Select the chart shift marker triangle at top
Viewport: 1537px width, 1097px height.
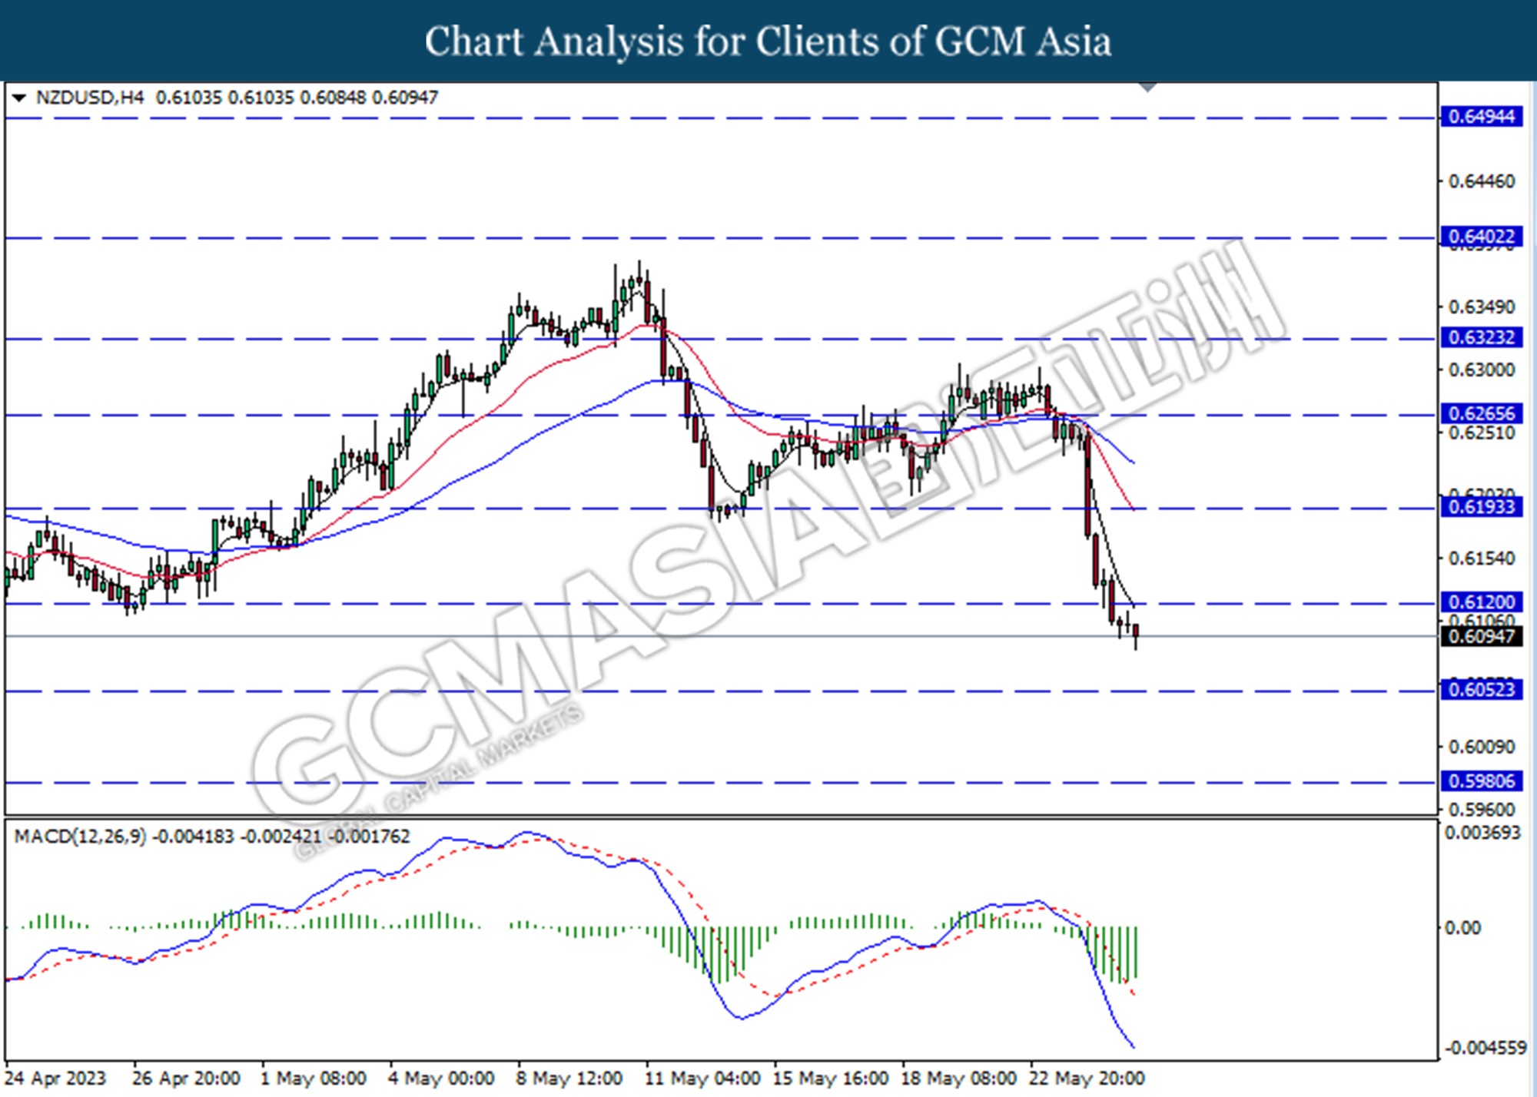pos(1147,87)
